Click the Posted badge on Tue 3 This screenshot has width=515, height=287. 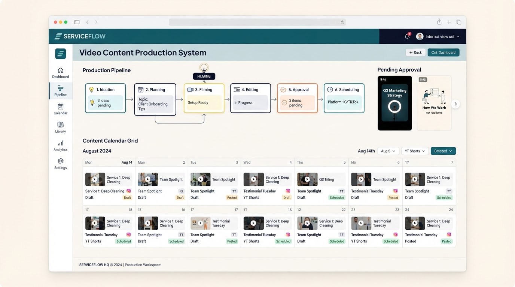[x=232, y=198]
